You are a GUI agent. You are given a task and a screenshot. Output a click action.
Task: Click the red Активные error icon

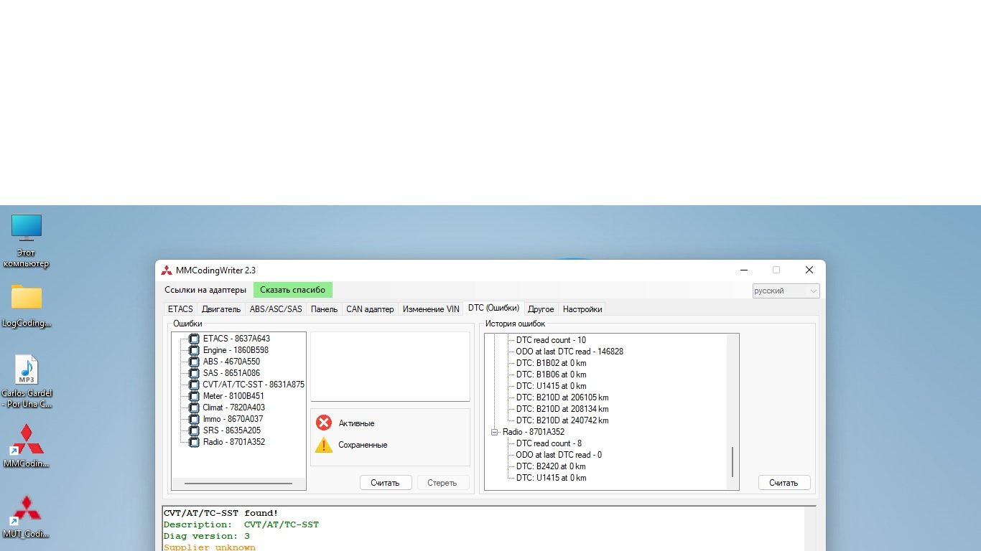tap(324, 423)
